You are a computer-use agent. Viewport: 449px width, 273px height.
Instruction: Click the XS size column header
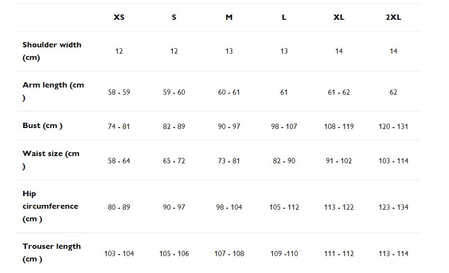click(119, 17)
